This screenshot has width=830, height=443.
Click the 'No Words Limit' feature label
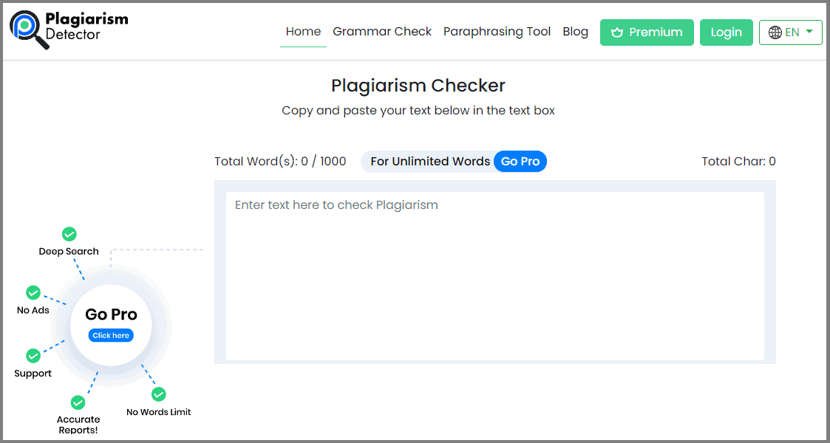159,412
